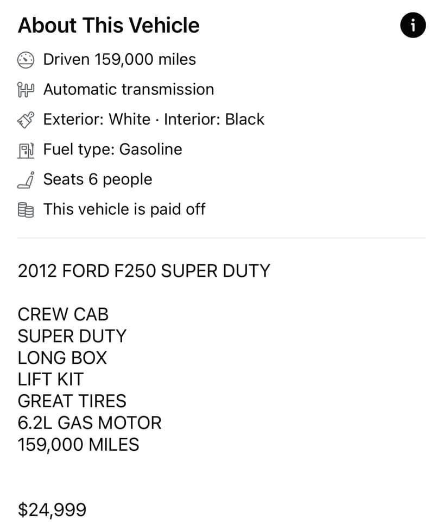Click the LIFT KIT description line

[x=50, y=380]
